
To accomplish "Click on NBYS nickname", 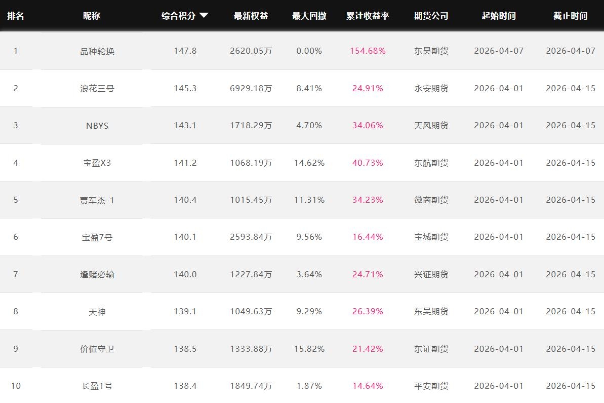I will point(97,126).
